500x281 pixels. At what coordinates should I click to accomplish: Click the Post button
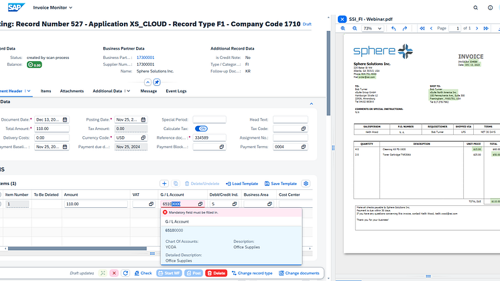tap(194, 273)
